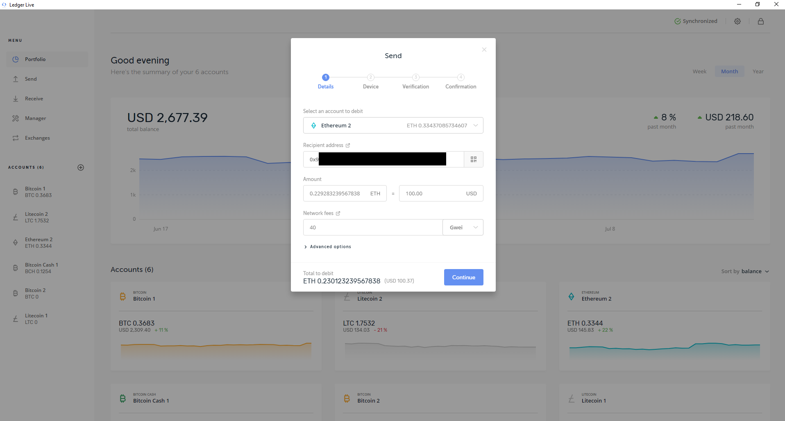Click the USD amount input field
Screen dimensions: 785x421
(x=441, y=193)
